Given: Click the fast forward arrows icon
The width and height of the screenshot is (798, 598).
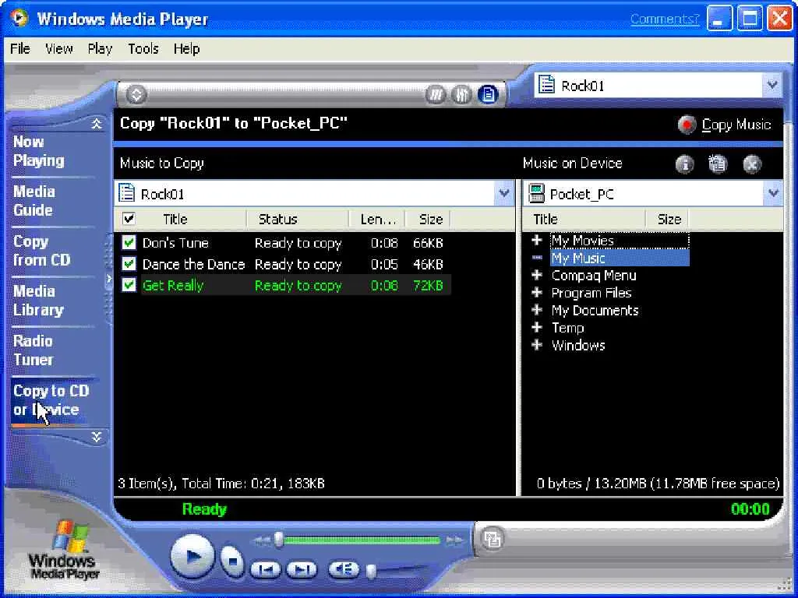Looking at the screenshot, I should point(454,540).
